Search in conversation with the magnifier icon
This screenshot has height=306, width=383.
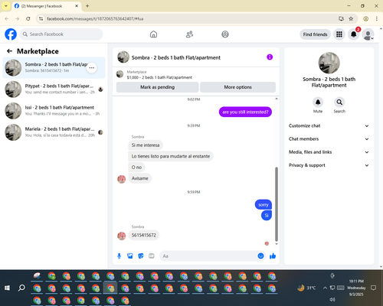pyautogui.click(x=339, y=103)
